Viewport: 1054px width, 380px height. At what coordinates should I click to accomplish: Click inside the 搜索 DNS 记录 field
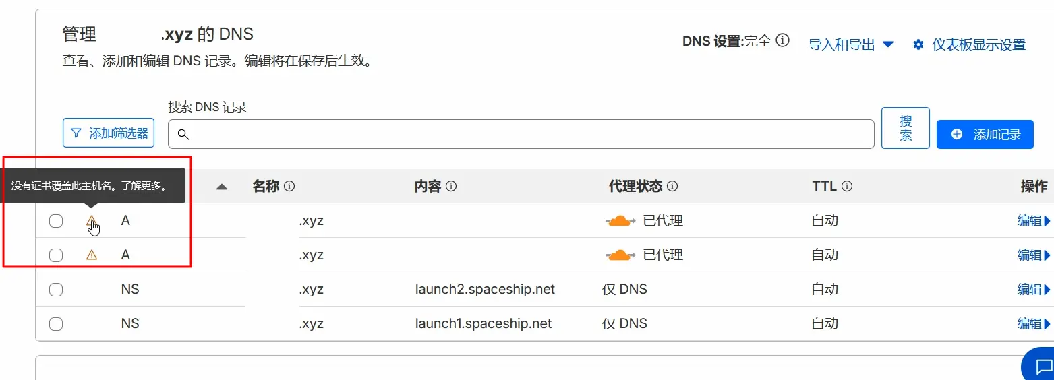coord(521,134)
